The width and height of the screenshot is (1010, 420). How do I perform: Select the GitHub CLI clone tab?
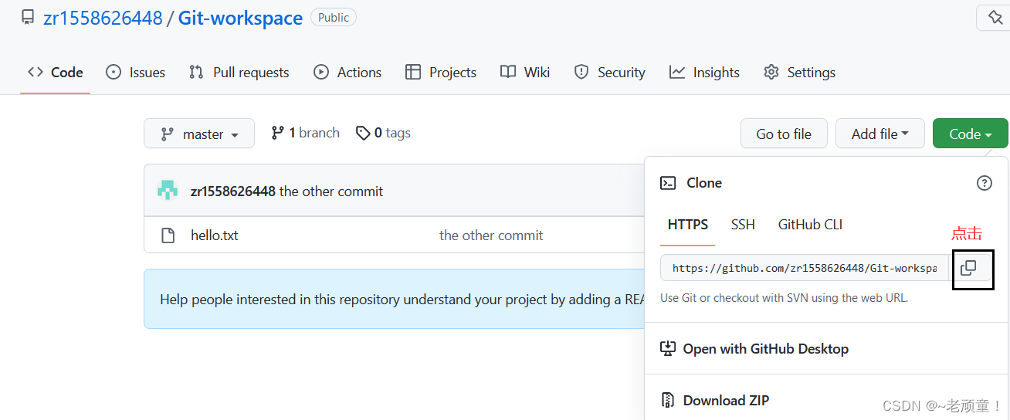(810, 225)
